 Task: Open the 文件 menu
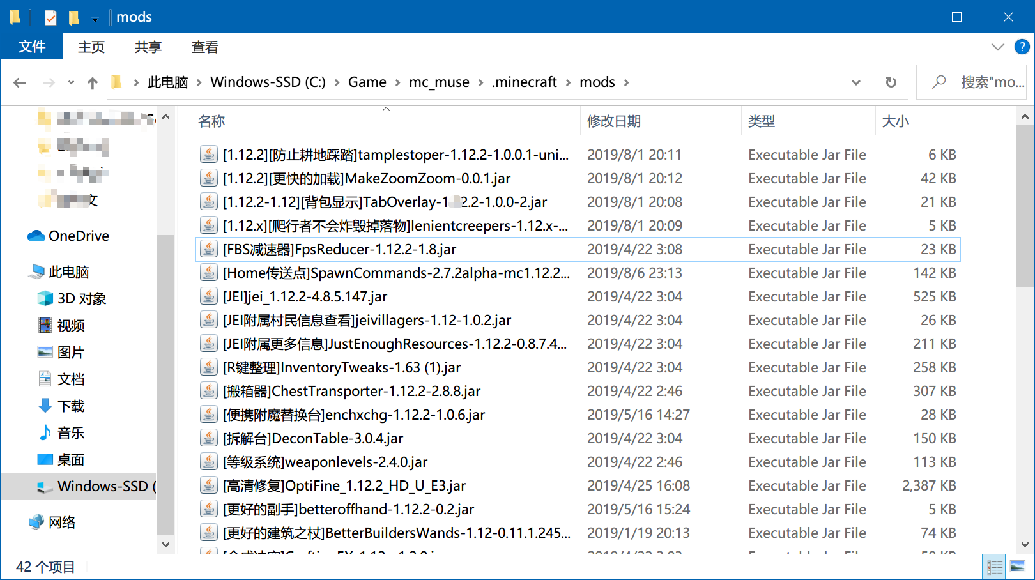click(31, 47)
